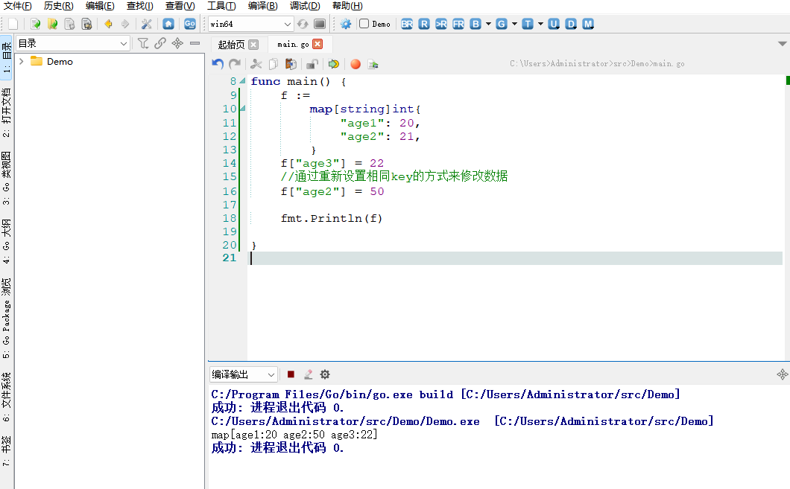The width and height of the screenshot is (790, 489).
Task: Click the filter icon in folder panel
Action: click(x=143, y=44)
